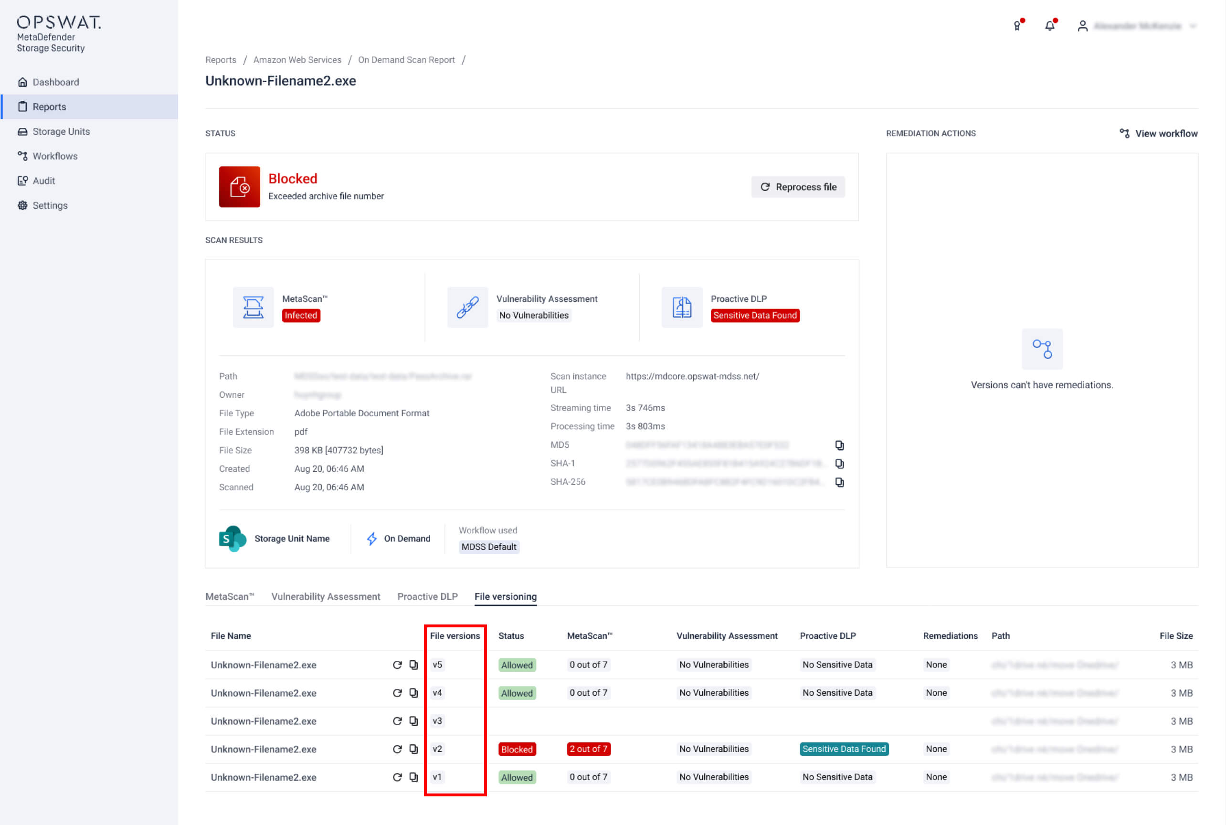Click the Reprocess file button
This screenshot has height=825, width=1226.
[798, 187]
